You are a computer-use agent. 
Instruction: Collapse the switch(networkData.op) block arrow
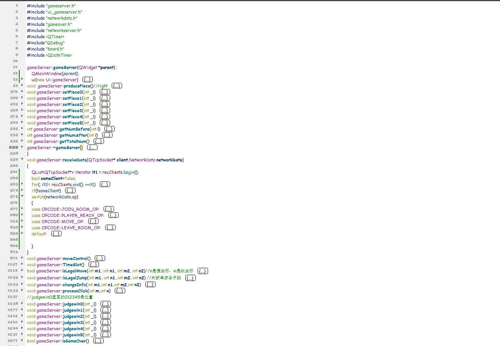point(22,197)
